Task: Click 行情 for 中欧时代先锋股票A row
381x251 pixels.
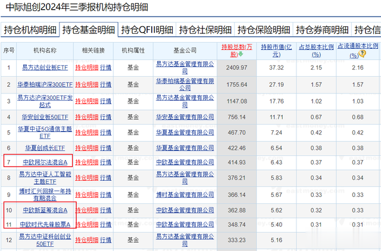Action: click(x=106, y=225)
